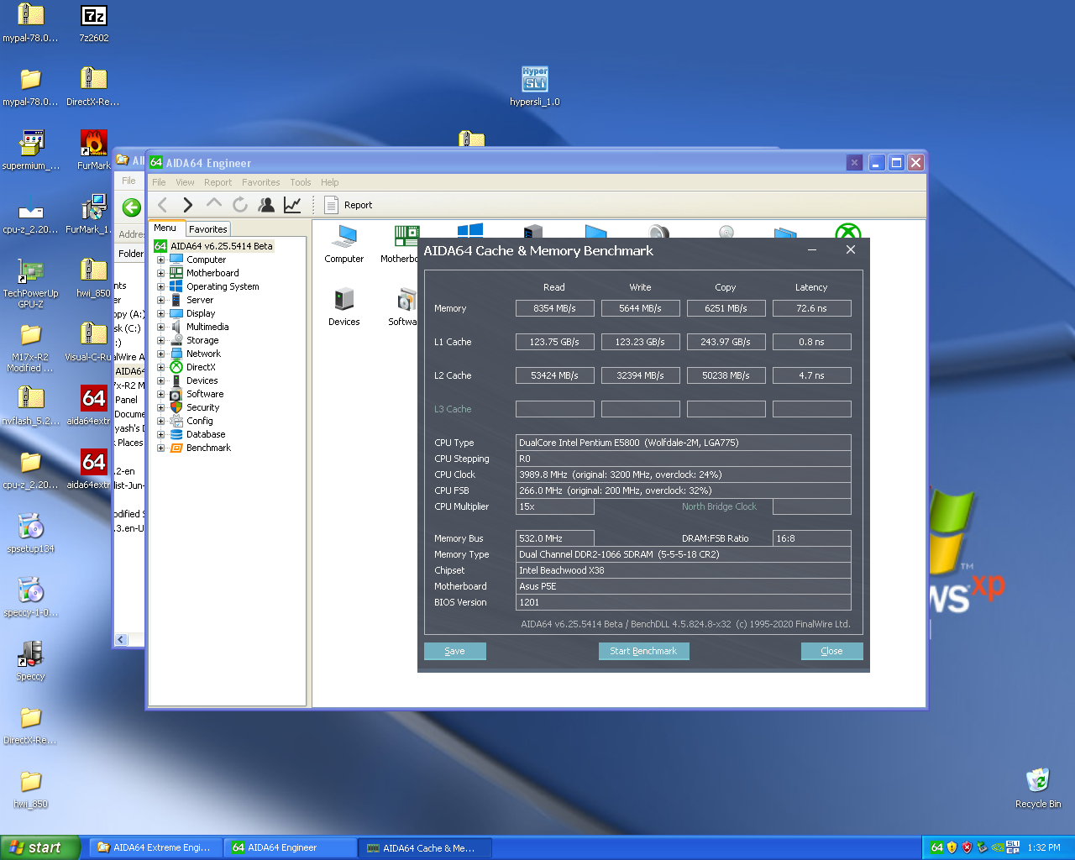Save the benchmark results
Image resolution: width=1075 pixels, height=860 pixels.
455,651
